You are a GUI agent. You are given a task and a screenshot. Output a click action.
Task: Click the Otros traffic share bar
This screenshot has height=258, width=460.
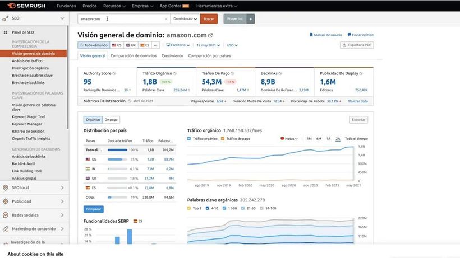(117, 198)
